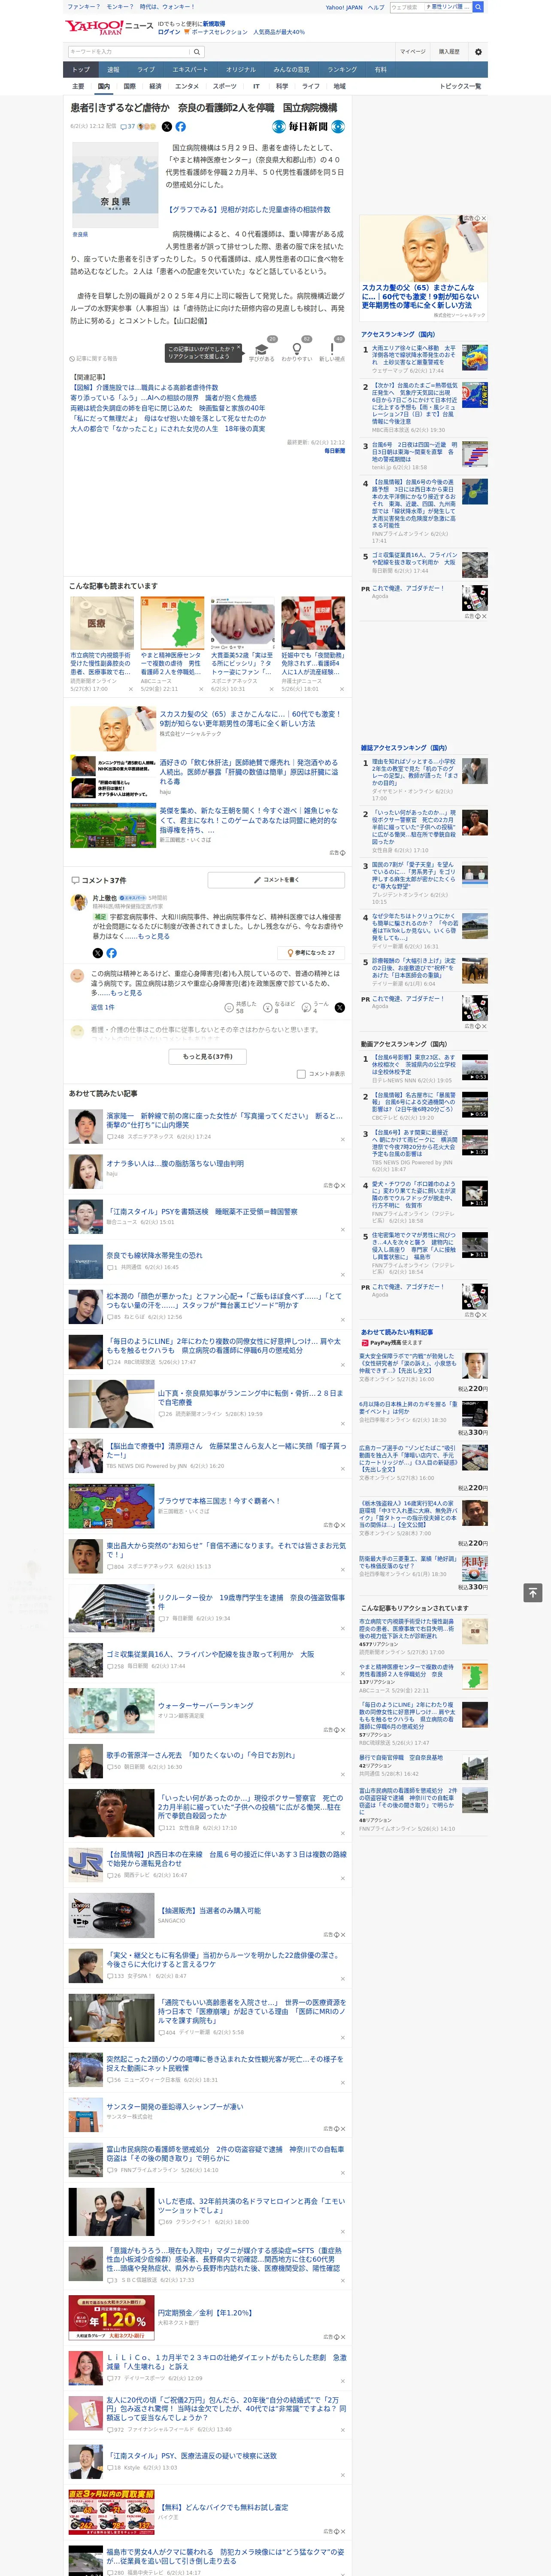The width and height of the screenshot is (551, 2576).
Task: Click the search magnifier beside the keyword box
Action: pyautogui.click(x=197, y=52)
